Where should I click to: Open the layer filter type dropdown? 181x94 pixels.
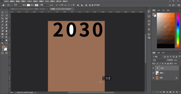[157, 57]
